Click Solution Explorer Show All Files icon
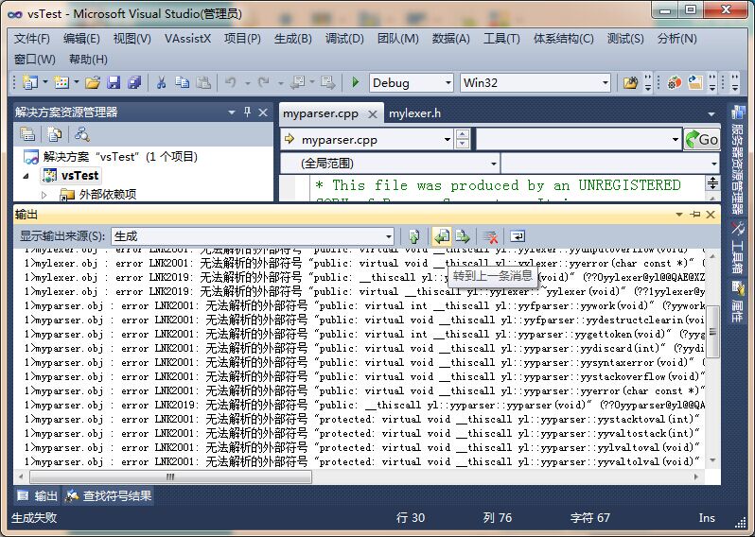The height and width of the screenshot is (537, 755). click(x=55, y=134)
